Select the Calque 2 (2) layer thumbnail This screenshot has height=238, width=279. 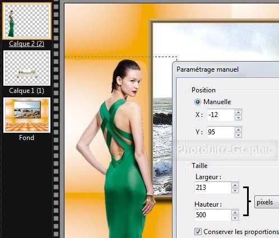coord(27,21)
